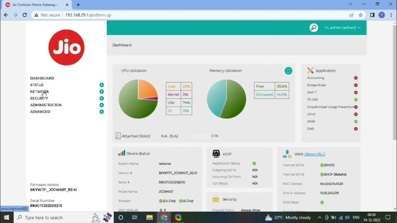
Task: Expand the ADMINISTRATION menu plus icon
Action: coord(101,105)
